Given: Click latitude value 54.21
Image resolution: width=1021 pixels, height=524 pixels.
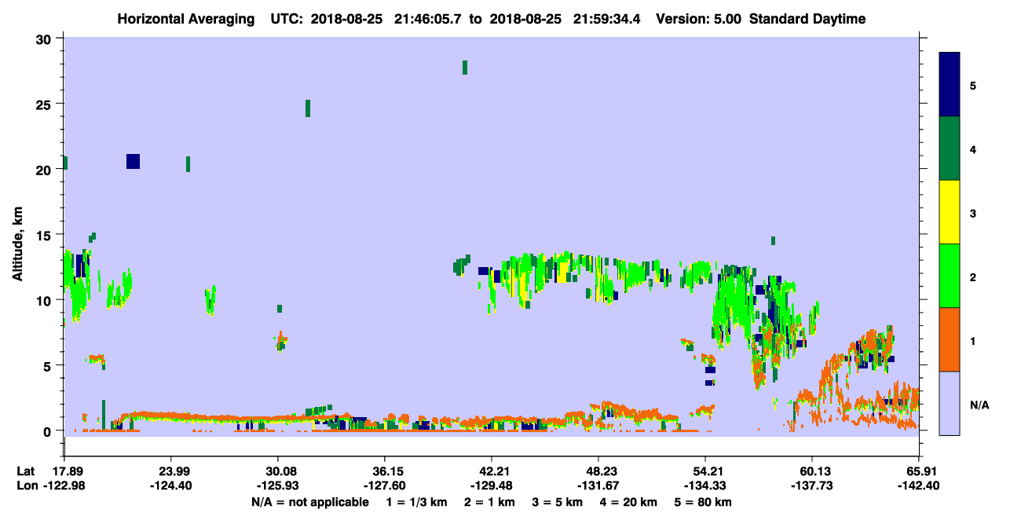Looking at the screenshot, I should (x=705, y=471).
